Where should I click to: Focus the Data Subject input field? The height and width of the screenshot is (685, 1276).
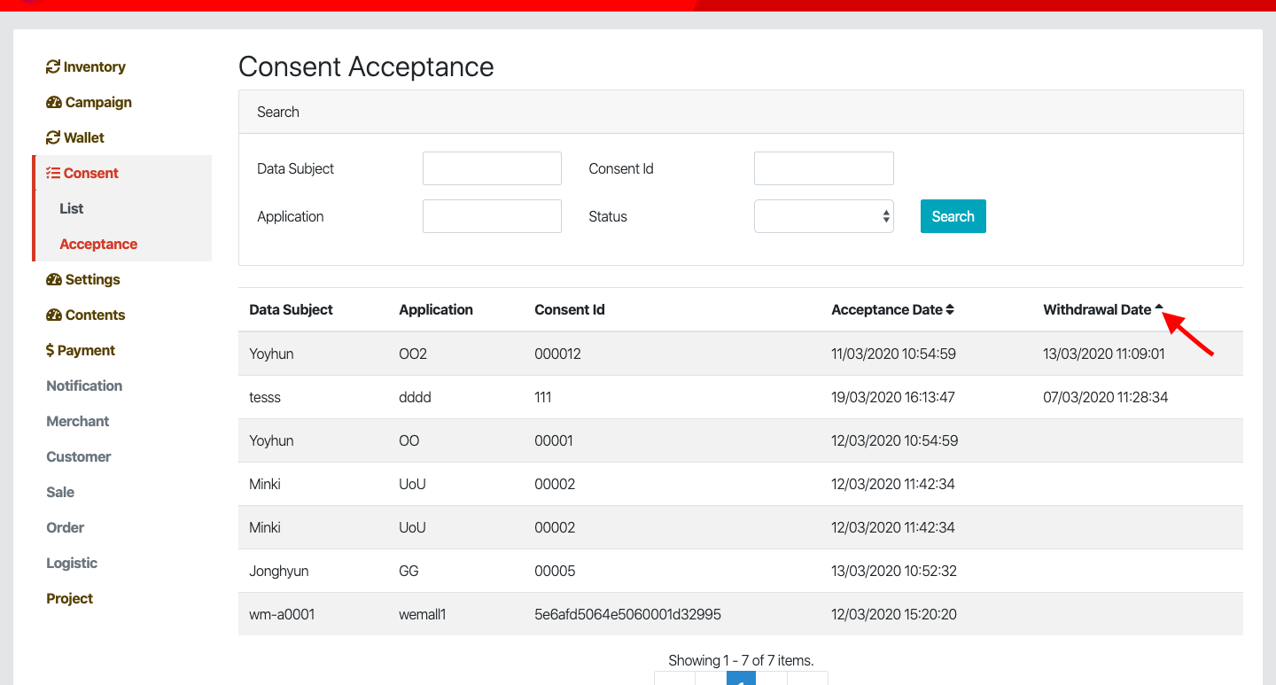(492, 168)
